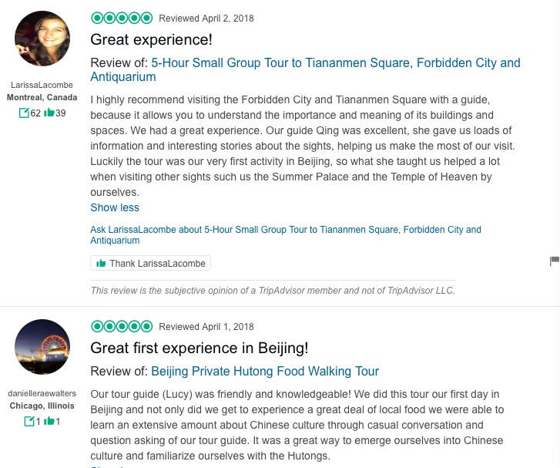Open the 5-Hour Small Group Tour link

pyautogui.click(x=335, y=63)
